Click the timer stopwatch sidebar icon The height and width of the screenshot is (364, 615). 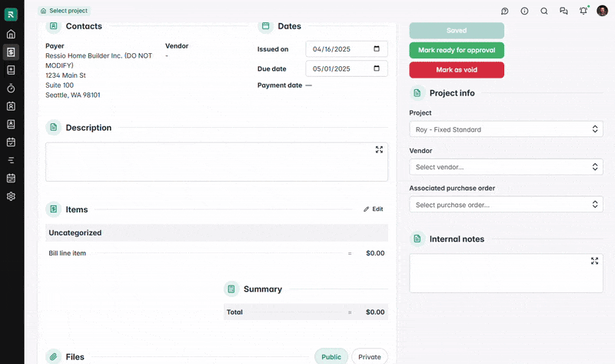[11, 88]
